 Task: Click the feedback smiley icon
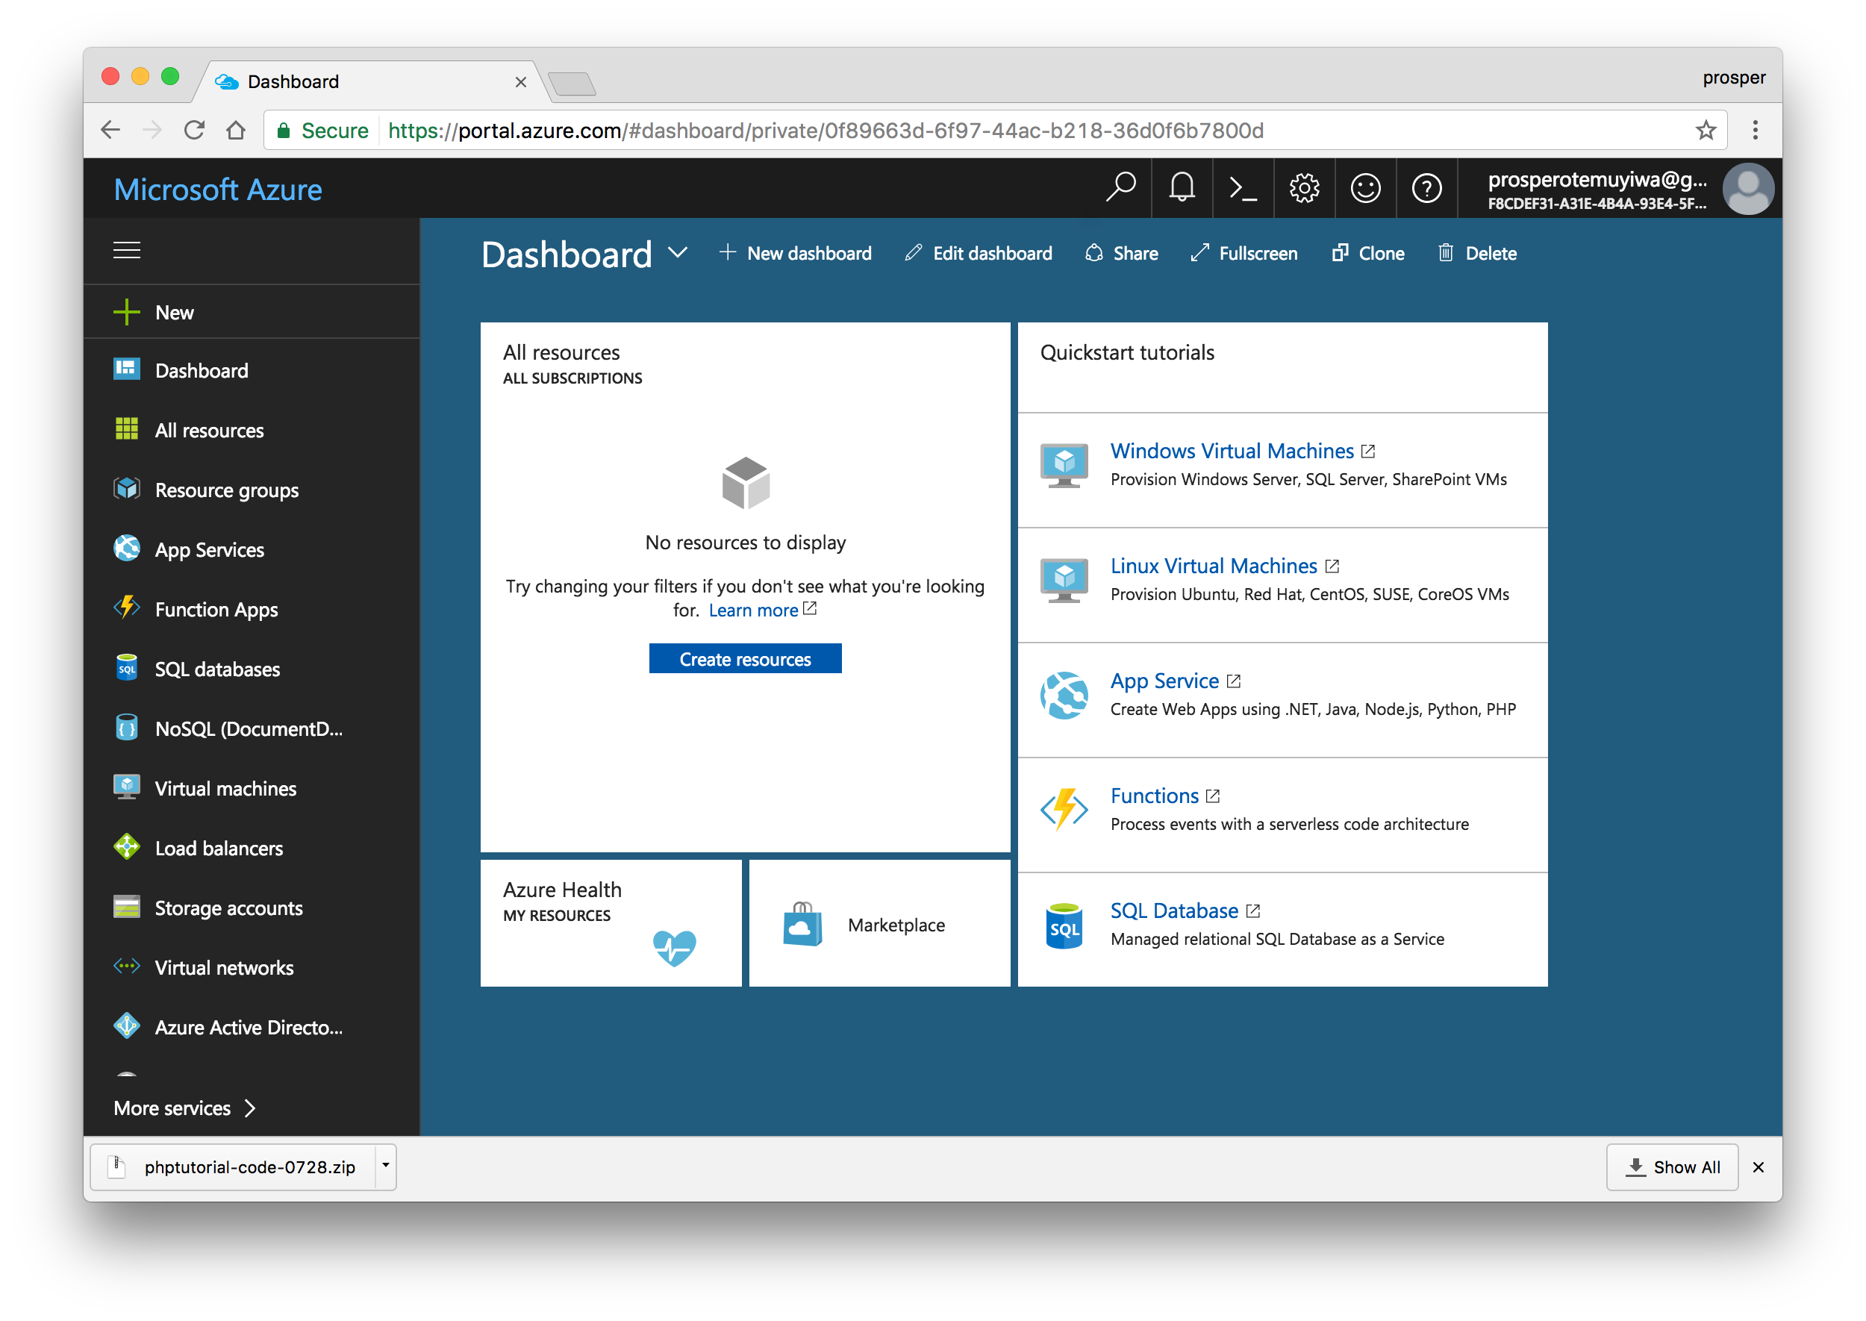1365,189
